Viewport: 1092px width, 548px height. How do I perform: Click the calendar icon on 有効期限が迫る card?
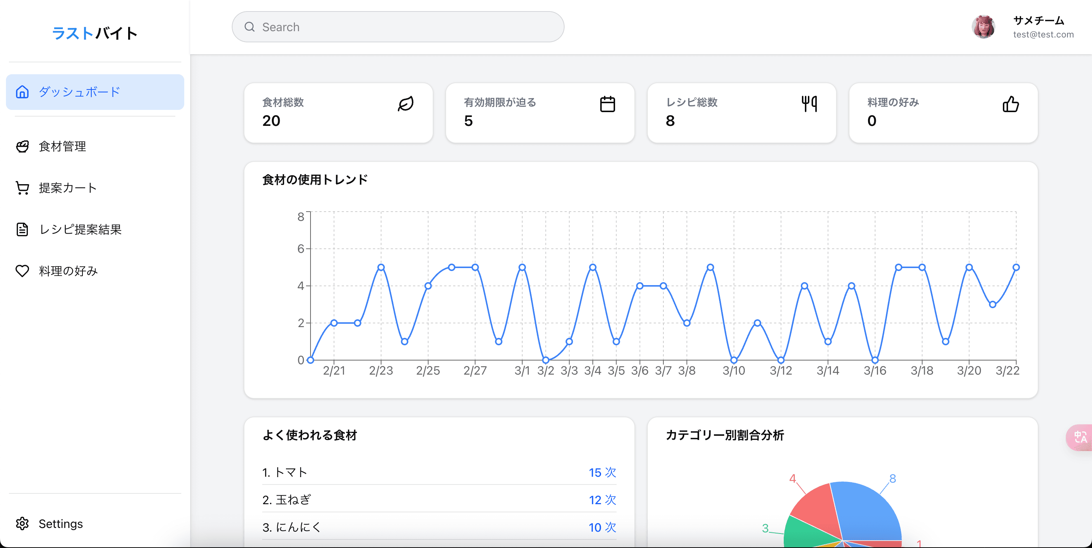click(607, 104)
